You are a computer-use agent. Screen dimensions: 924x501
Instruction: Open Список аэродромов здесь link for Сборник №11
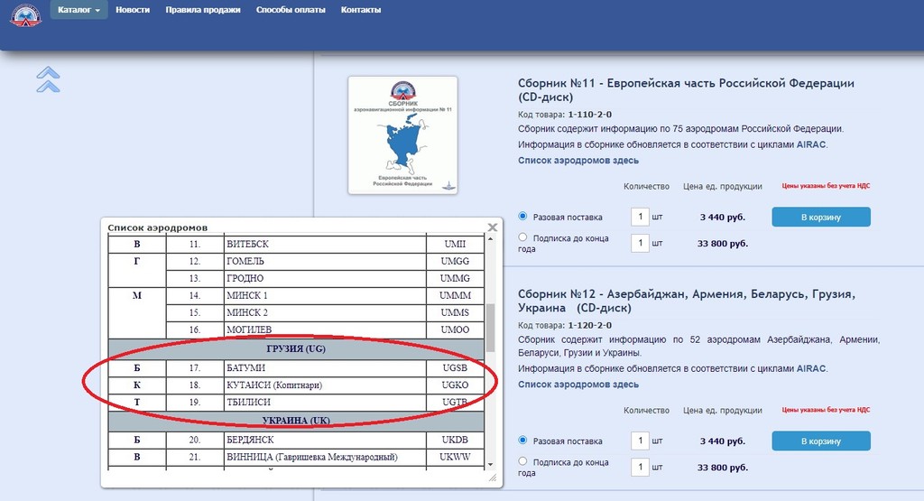coord(578,161)
